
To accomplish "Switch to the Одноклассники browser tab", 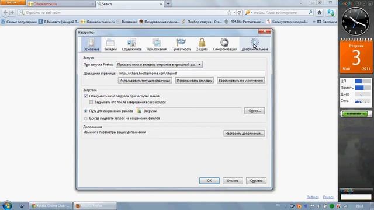I will [61, 4].
